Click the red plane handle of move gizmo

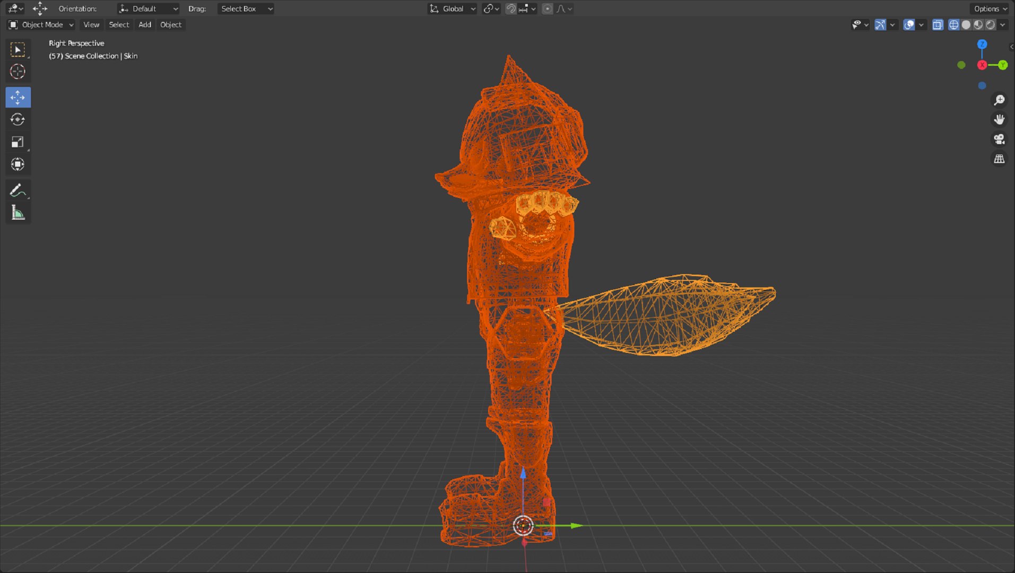[x=546, y=502]
